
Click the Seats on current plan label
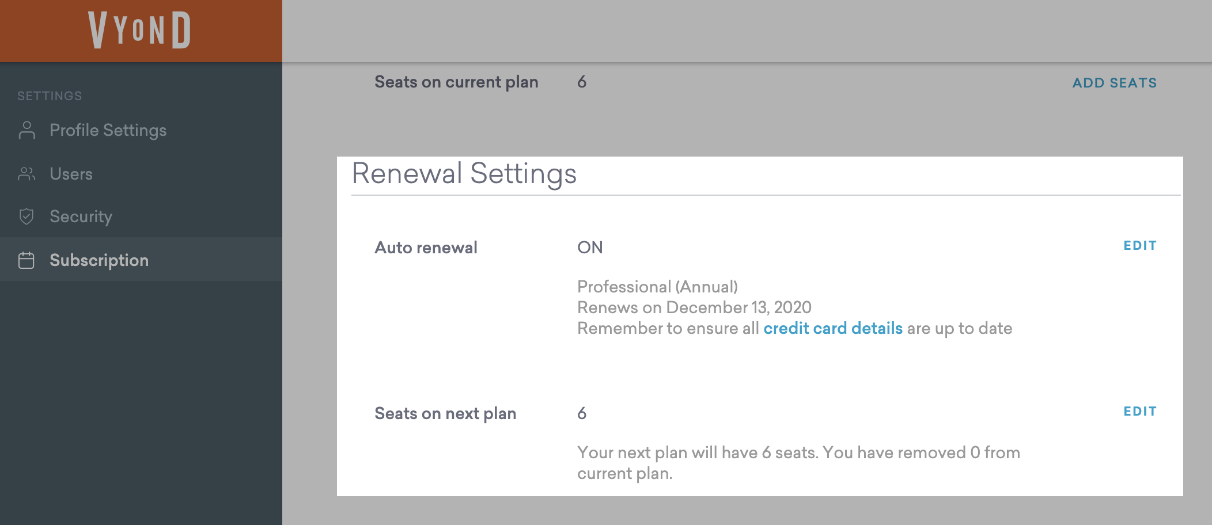456,82
